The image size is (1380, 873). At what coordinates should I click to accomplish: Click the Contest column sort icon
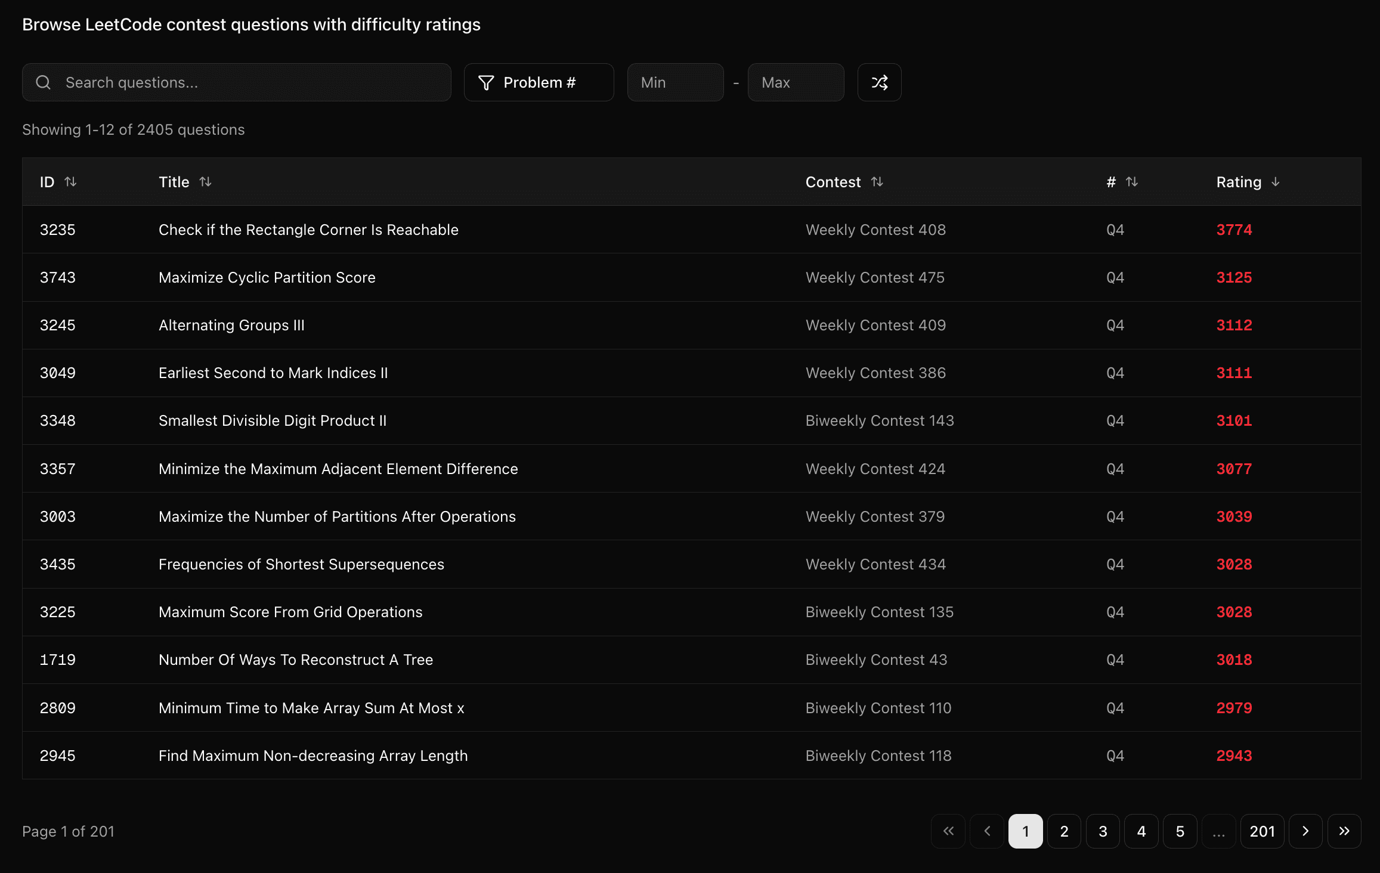click(x=877, y=182)
